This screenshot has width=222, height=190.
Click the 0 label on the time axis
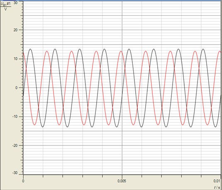pos(23,181)
